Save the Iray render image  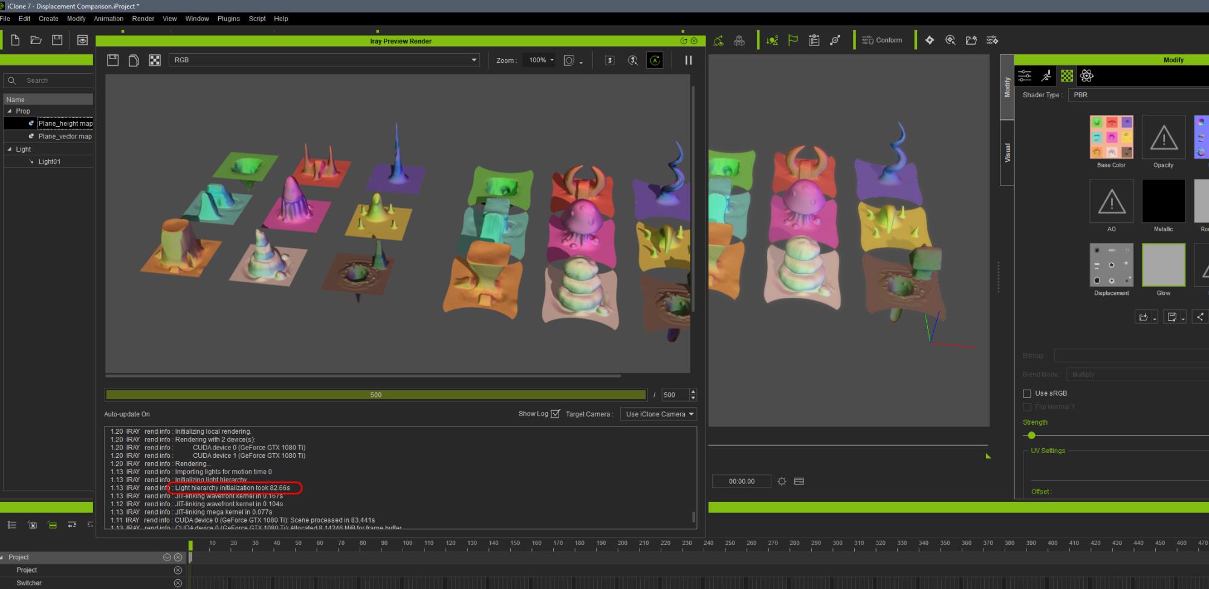(112, 60)
